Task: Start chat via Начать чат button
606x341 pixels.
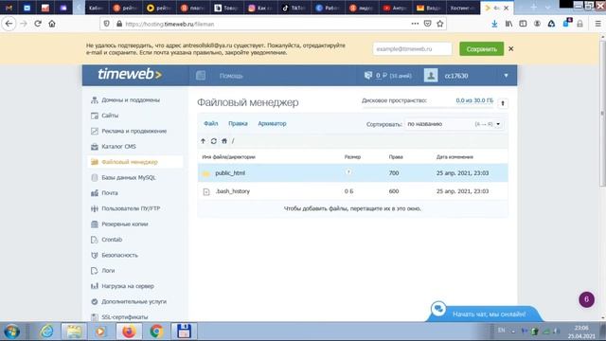Action: tap(489, 314)
